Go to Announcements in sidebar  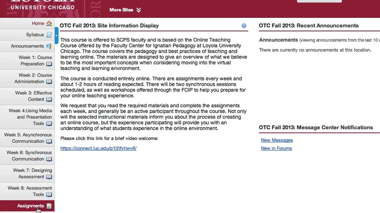pyautogui.click(x=27, y=46)
